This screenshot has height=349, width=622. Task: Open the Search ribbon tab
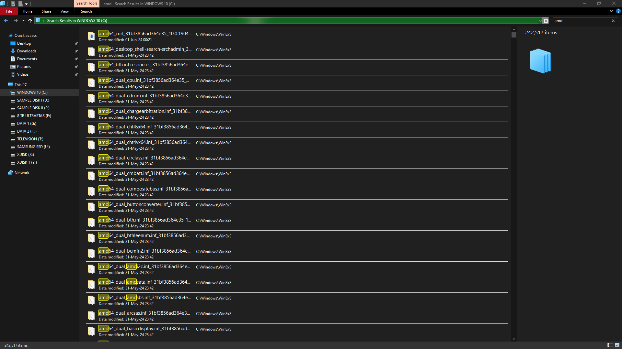click(x=86, y=11)
